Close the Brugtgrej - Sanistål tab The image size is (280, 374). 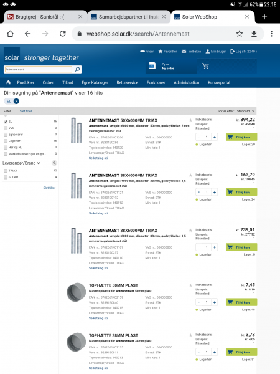80,17
